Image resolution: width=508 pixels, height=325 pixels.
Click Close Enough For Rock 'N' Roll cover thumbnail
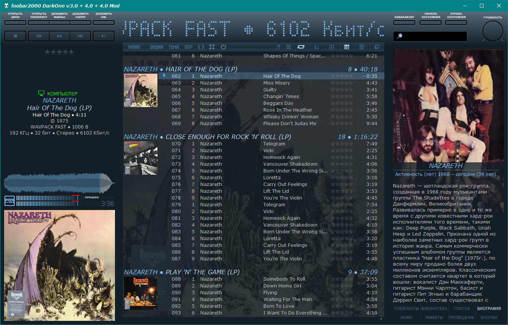(141, 158)
